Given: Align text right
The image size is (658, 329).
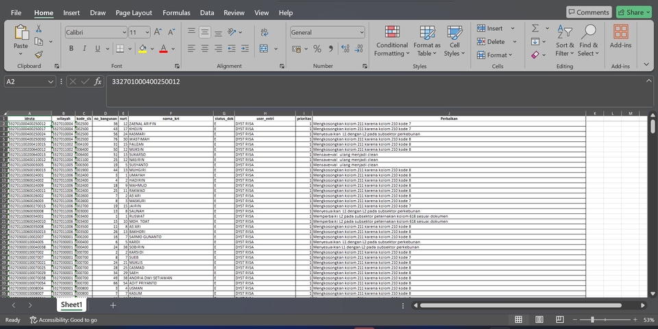Looking at the screenshot, I should click(218, 49).
